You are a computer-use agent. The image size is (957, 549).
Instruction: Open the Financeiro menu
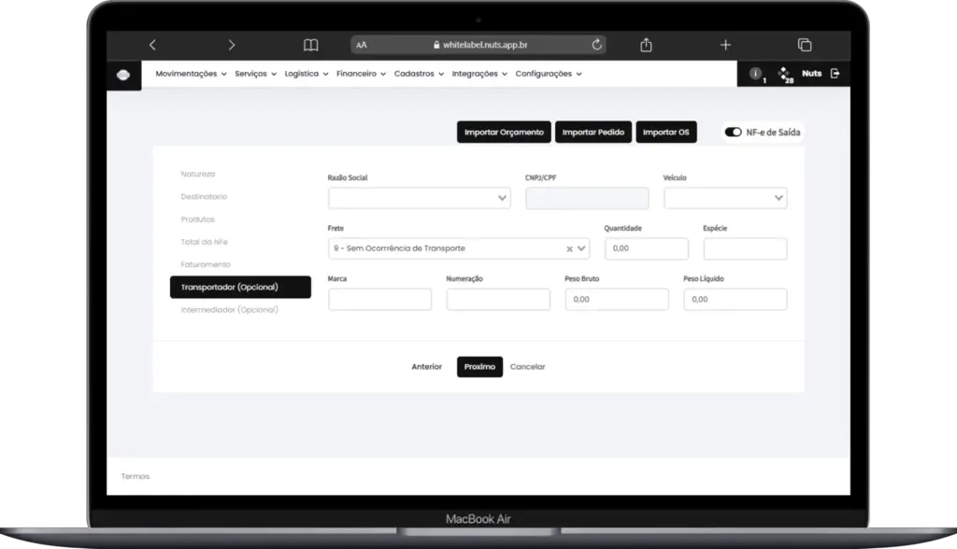point(361,74)
